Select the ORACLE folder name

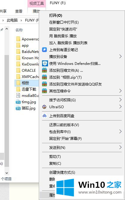point(29,71)
